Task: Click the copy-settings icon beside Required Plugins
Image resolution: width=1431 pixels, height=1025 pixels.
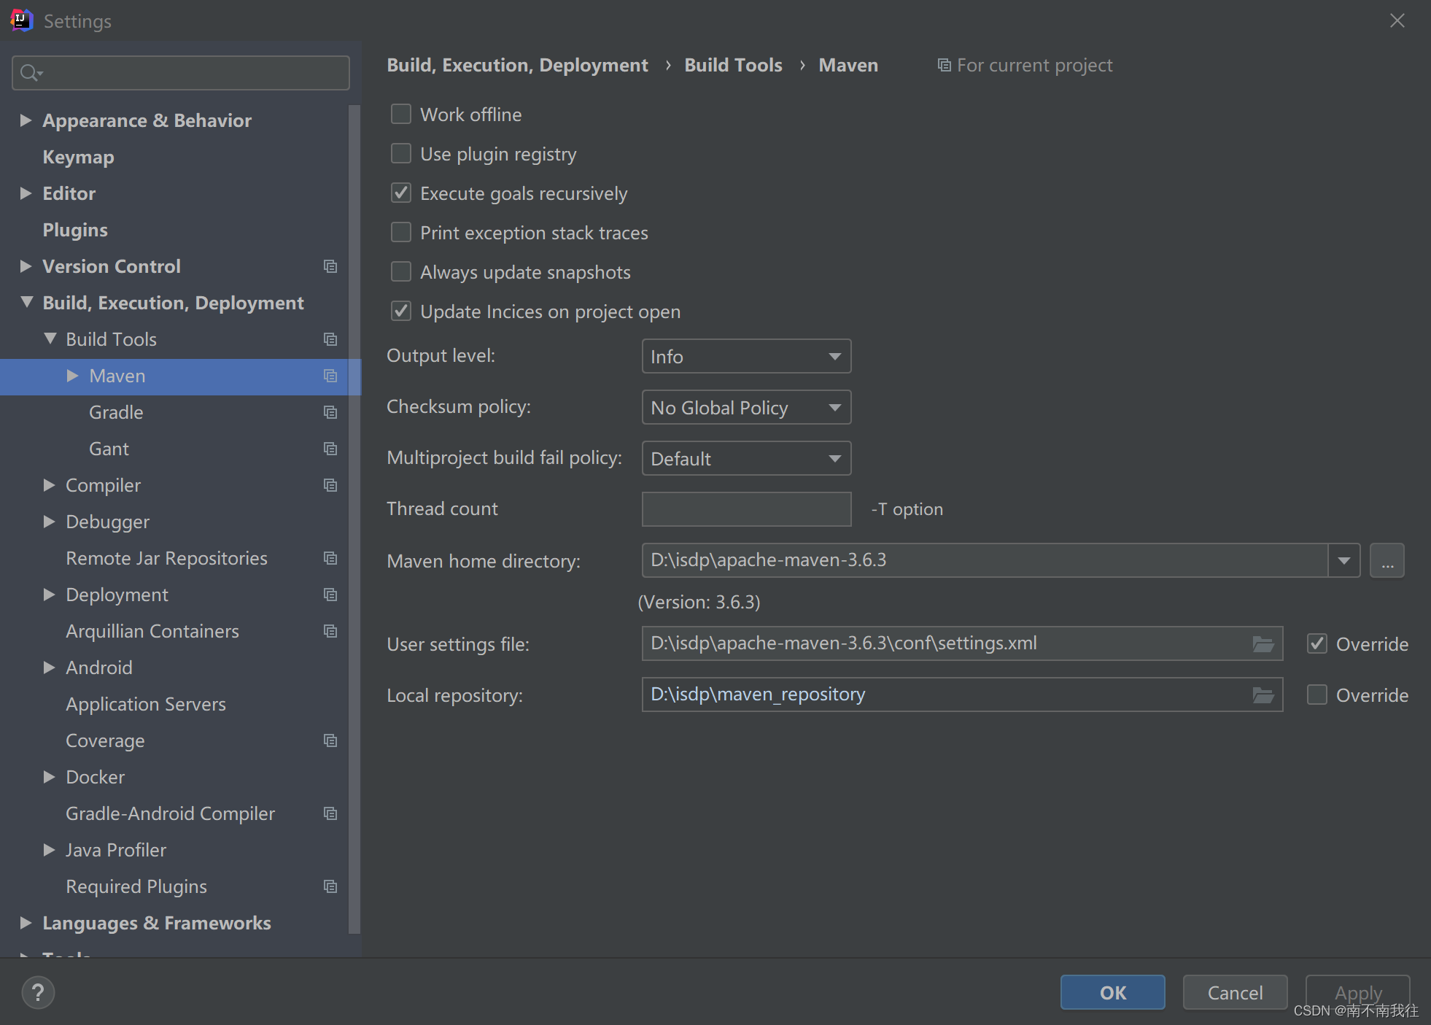Action: pos(330,886)
